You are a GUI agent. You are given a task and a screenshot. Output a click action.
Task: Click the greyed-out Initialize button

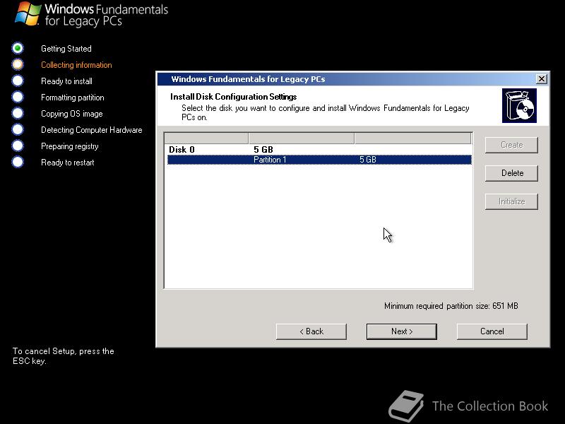[511, 201]
